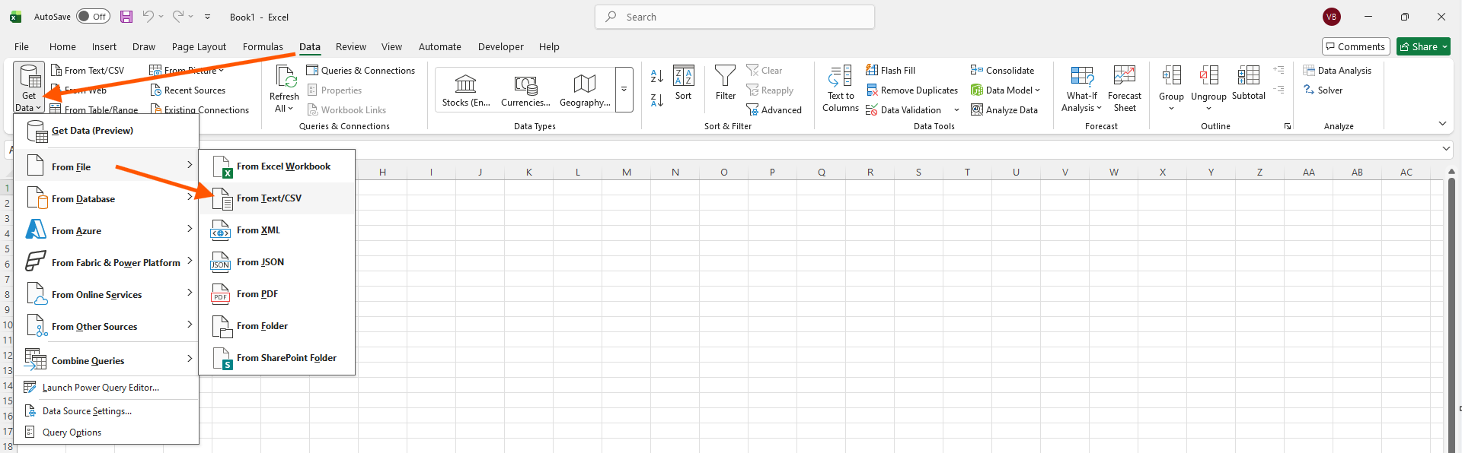Open the What-If Analysis dropdown
Screen dimensions: 1462x453
[1081, 88]
